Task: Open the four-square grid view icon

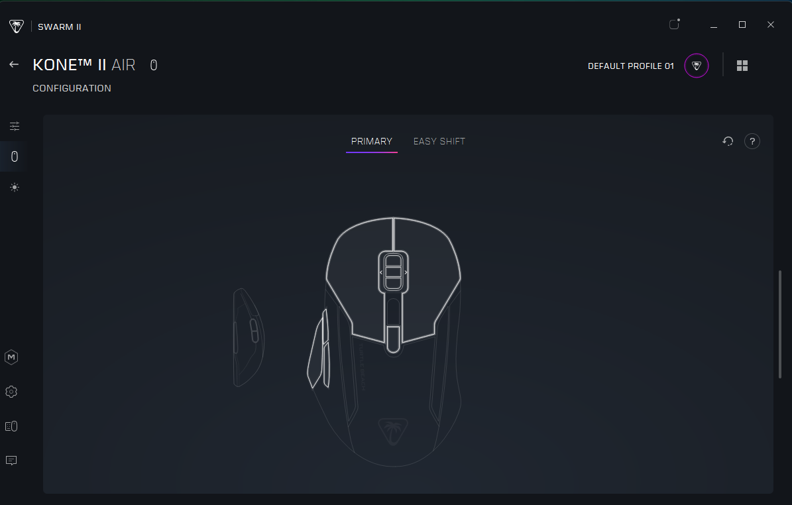Action: [x=742, y=66]
